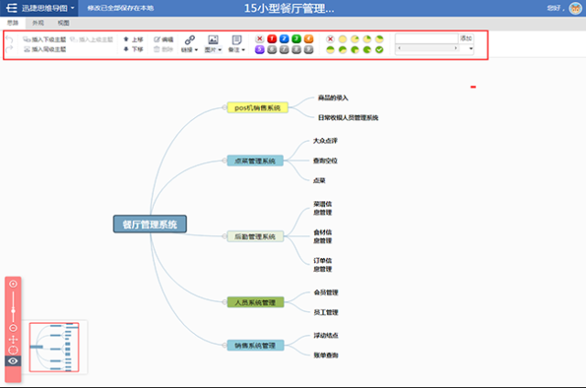This screenshot has height=388, width=586.
Task: Collapse the 后勤管理系统 branch toggle
Action: click(x=224, y=236)
